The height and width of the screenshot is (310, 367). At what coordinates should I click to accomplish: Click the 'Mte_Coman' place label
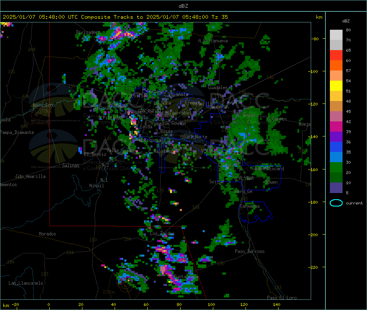217,107
